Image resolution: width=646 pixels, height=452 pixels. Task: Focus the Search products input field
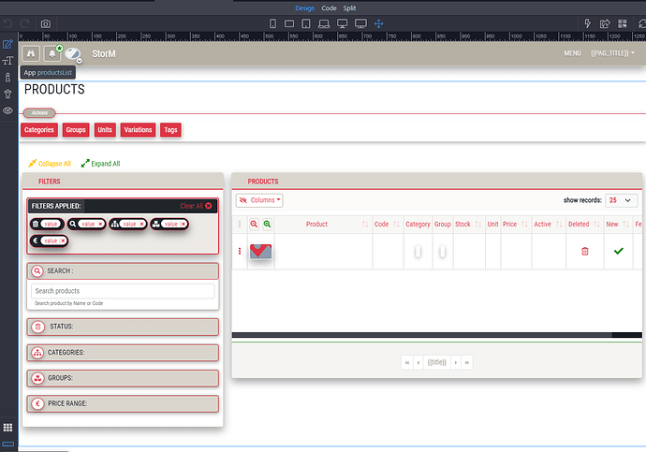click(x=123, y=291)
